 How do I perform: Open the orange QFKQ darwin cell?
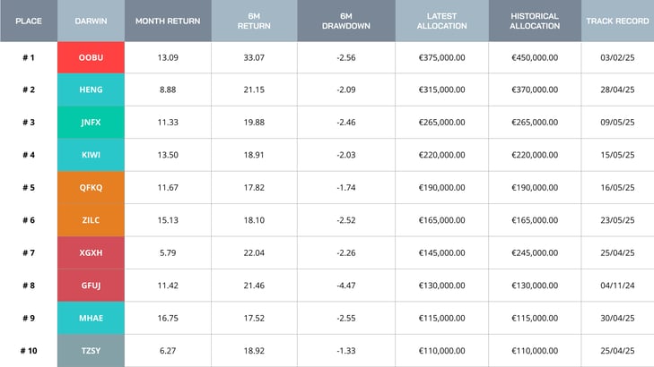[x=91, y=188]
